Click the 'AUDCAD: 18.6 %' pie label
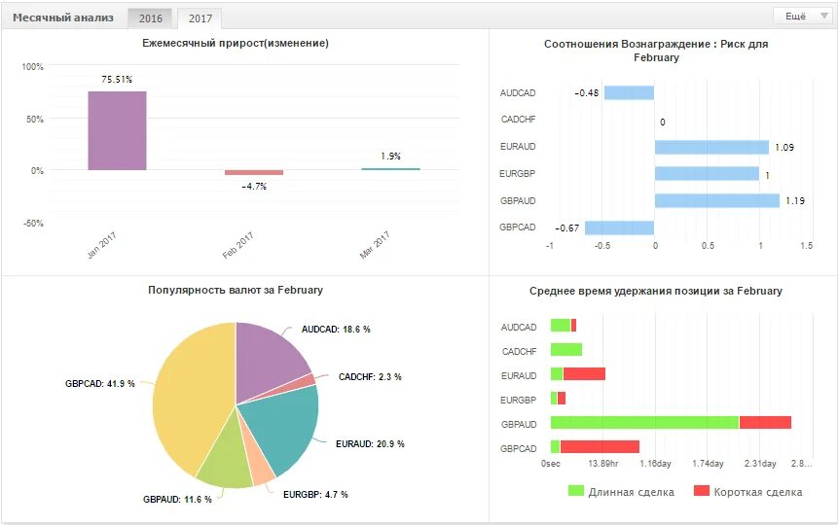 point(336,329)
